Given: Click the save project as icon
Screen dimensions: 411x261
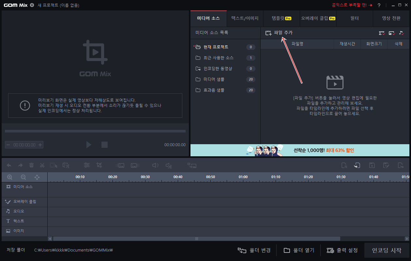Looking at the screenshot, I should coord(387,165).
